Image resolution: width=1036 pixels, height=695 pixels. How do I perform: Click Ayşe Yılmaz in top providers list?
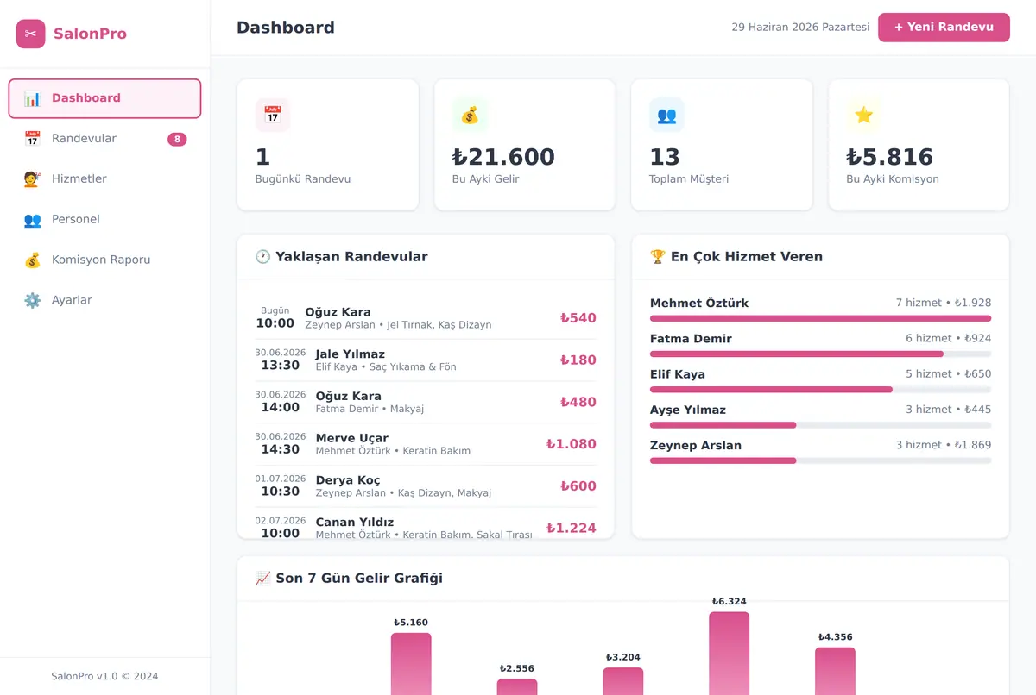688,410
